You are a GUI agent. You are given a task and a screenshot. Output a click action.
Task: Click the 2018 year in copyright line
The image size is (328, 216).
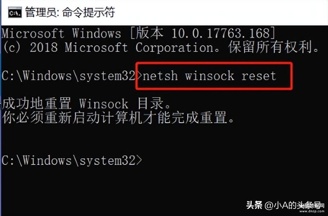coord(44,48)
